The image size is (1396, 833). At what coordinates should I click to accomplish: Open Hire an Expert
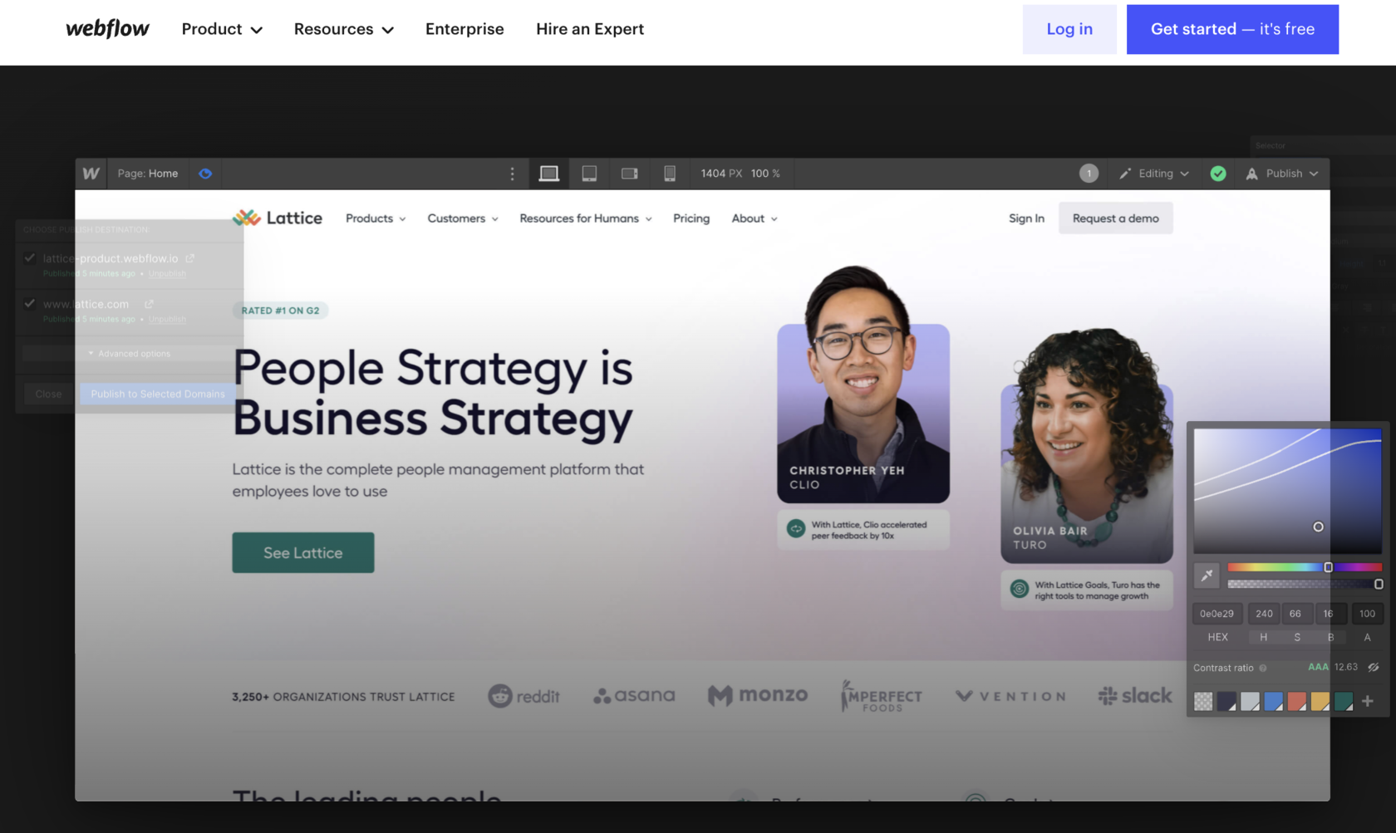590,29
